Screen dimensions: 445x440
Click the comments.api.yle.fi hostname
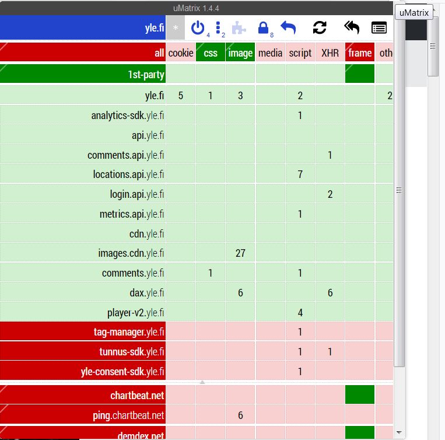point(83,155)
